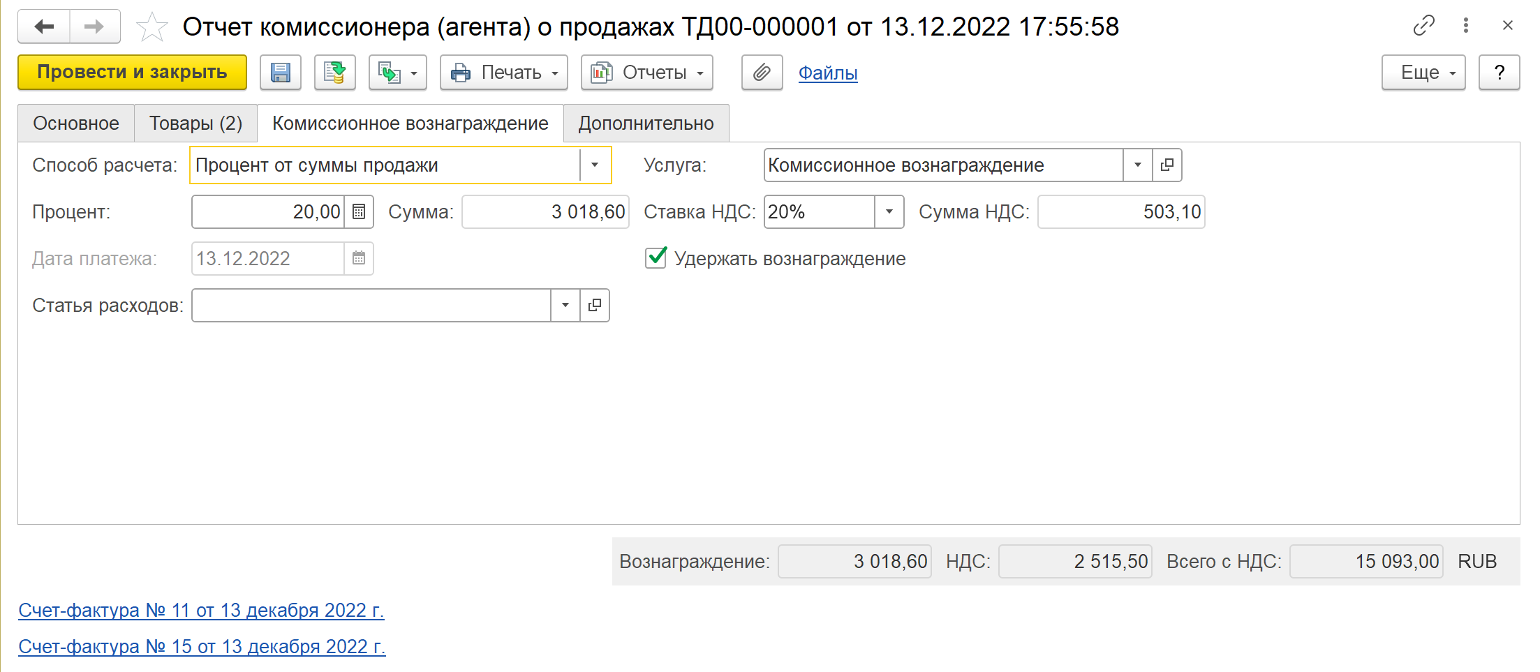Open calculator for the Процент field
This screenshot has width=1540, height=672.
[359, 212]
